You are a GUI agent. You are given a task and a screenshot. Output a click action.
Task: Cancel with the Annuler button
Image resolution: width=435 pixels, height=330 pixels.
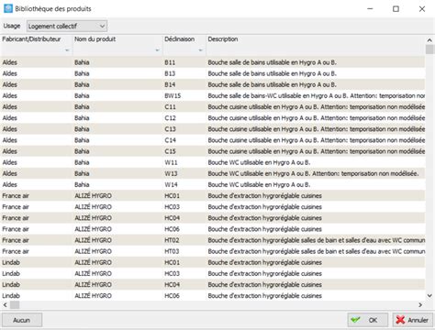(413, 320)
